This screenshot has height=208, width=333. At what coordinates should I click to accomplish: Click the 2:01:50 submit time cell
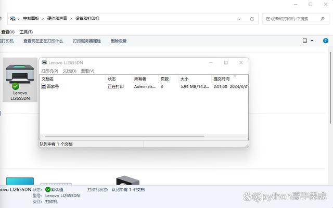[x=221, y=86]
